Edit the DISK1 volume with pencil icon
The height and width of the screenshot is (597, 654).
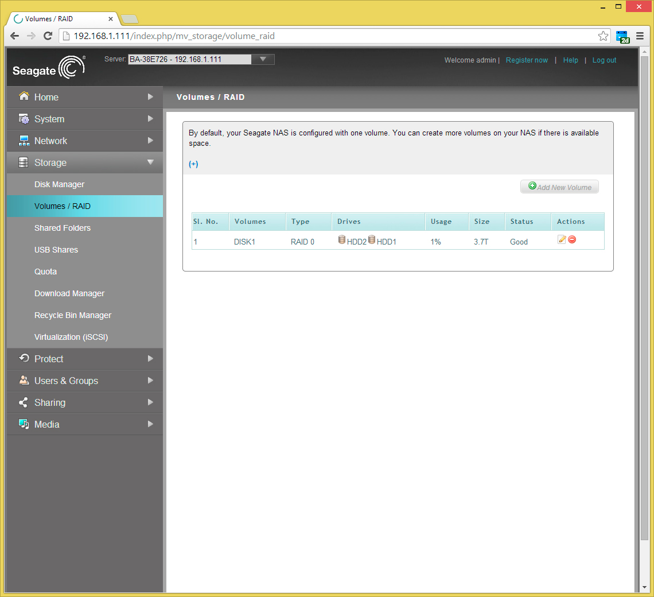coord(562,239)
